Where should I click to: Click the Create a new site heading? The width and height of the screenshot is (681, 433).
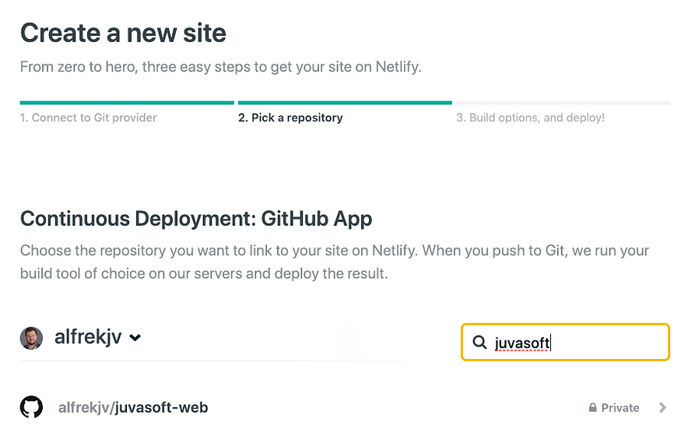pyautogui.click(x=123, y=33)
